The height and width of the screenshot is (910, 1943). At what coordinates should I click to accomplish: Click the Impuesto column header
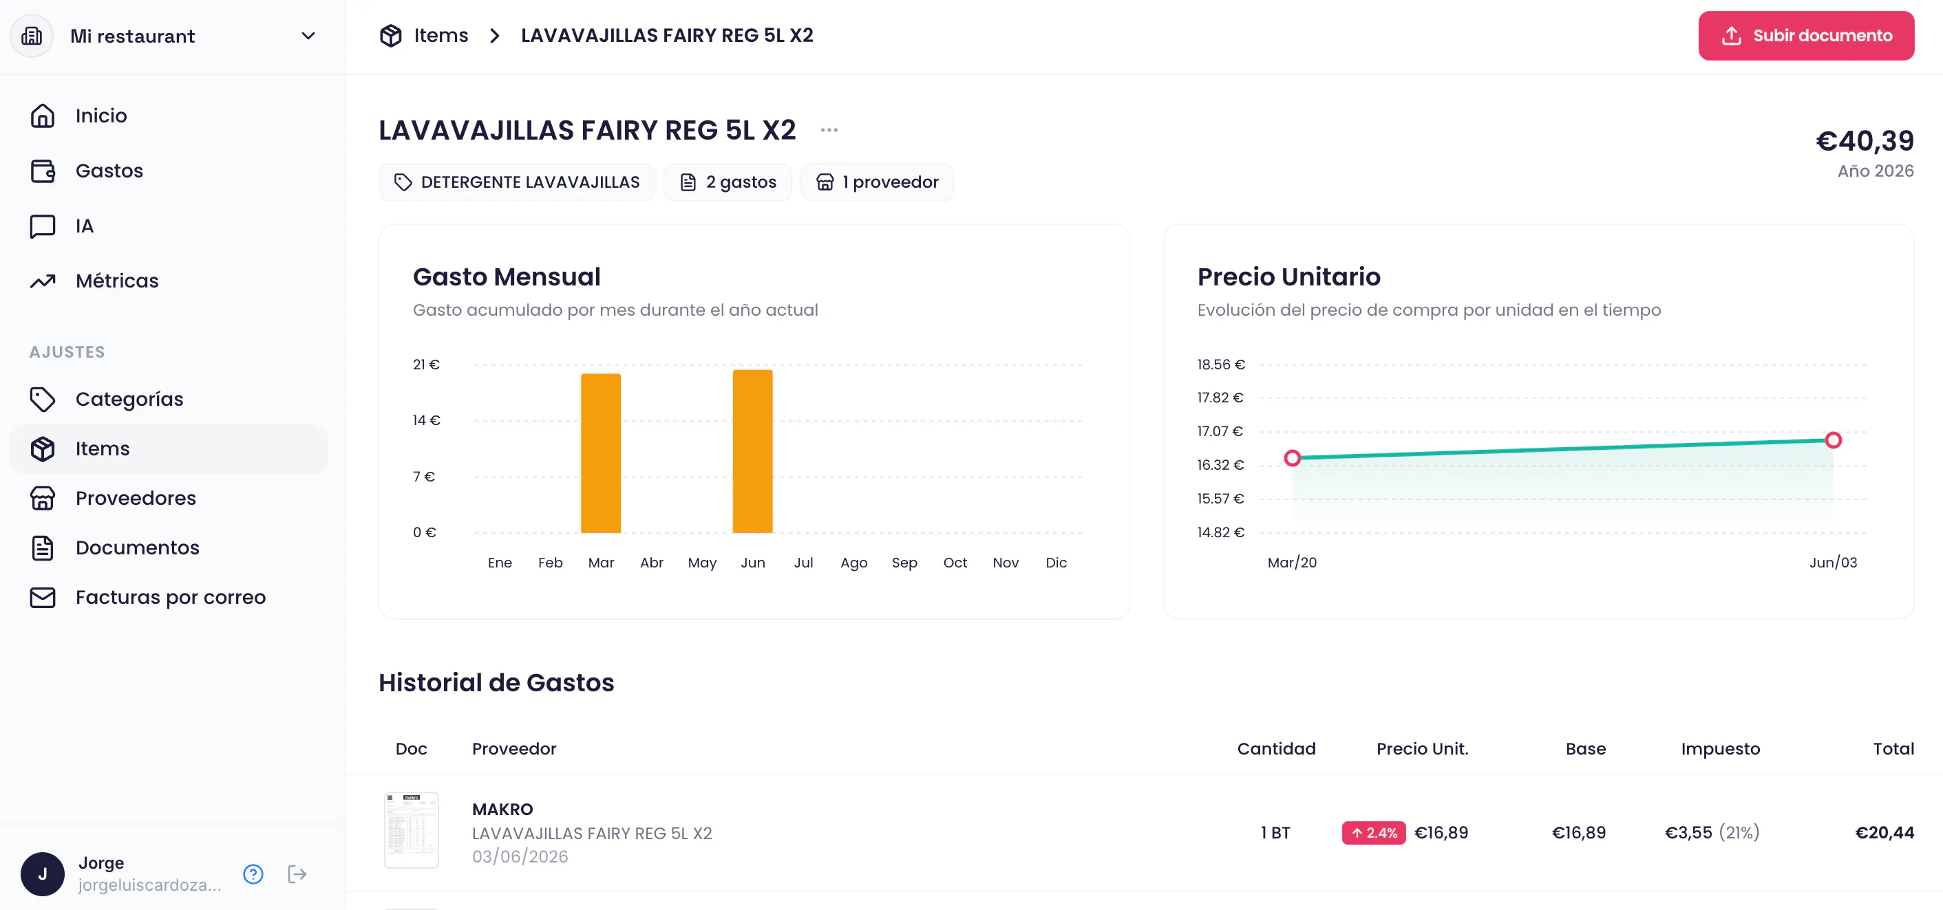1720,748
